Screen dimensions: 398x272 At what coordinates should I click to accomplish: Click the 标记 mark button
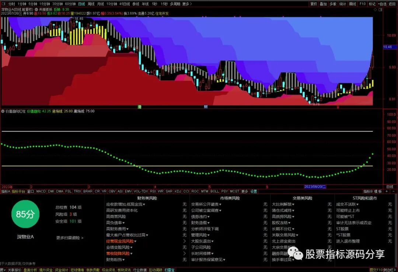coord(372,4)
